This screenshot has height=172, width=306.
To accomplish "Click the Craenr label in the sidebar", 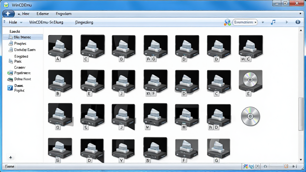I will [20, 67].
